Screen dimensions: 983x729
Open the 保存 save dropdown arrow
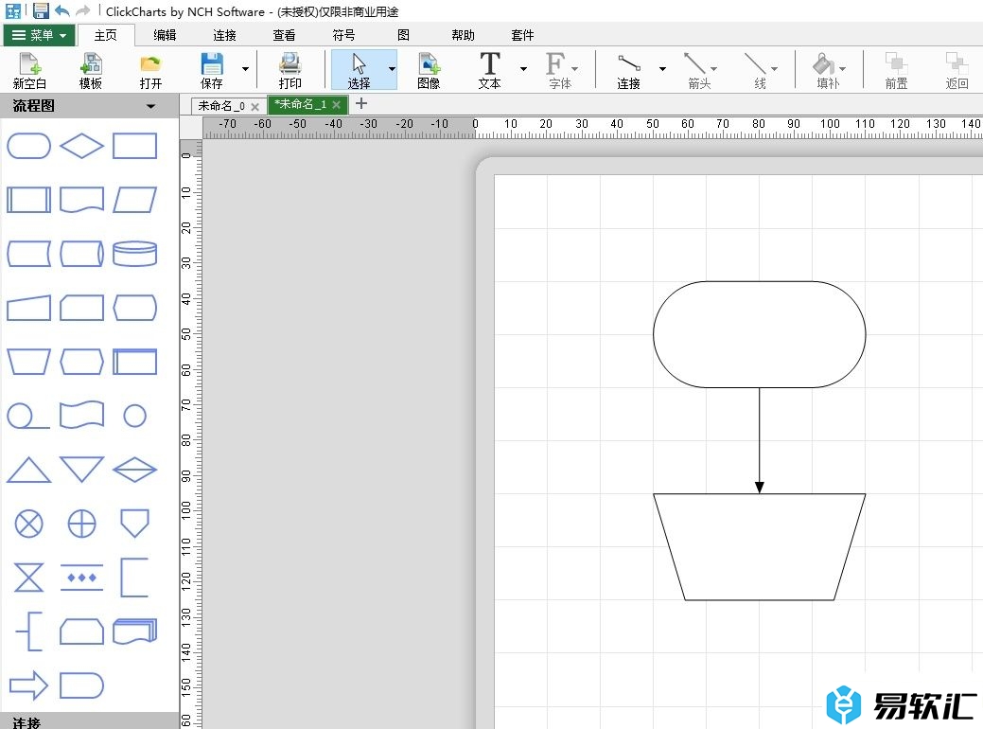246,69
